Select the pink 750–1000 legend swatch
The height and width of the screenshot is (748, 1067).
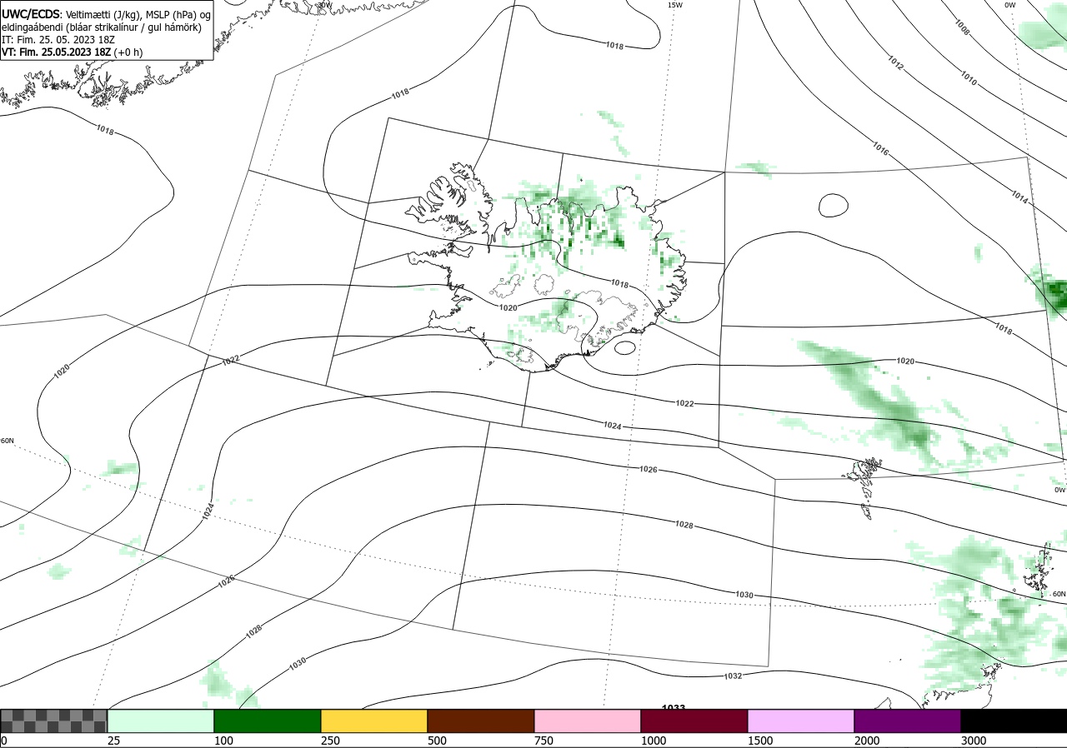point(588,721)
